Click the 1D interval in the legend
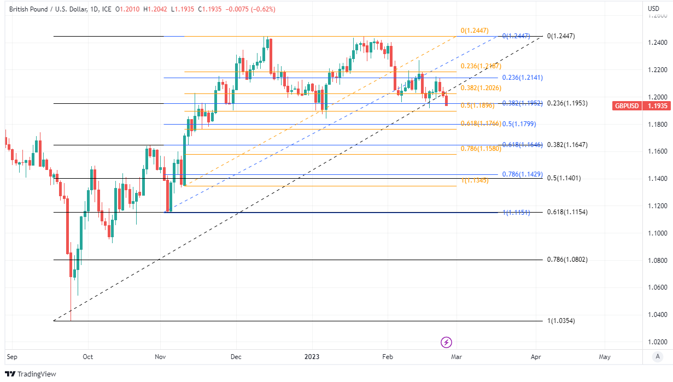 93,9
